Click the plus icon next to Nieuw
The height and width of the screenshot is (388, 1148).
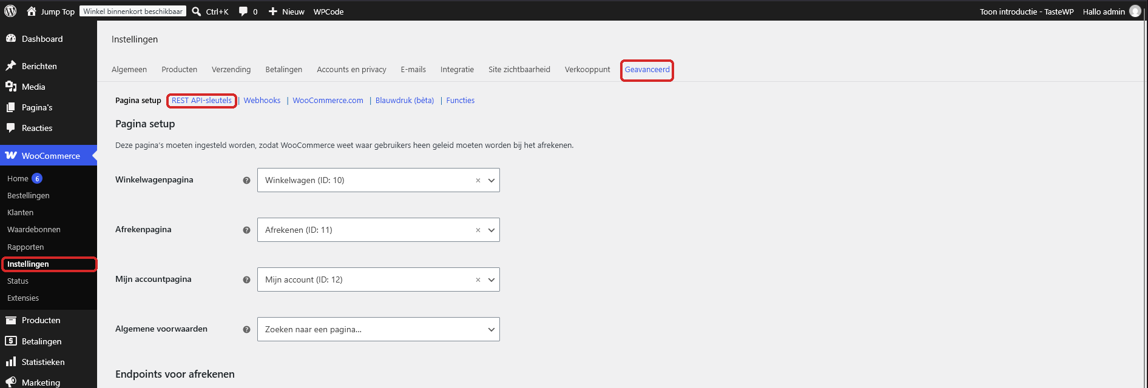tap(273, 12)
